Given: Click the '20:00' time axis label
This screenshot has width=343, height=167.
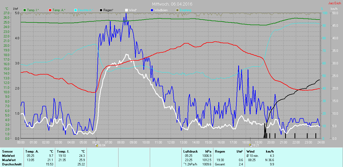Looking at the screenshot, I should (271, 142).
